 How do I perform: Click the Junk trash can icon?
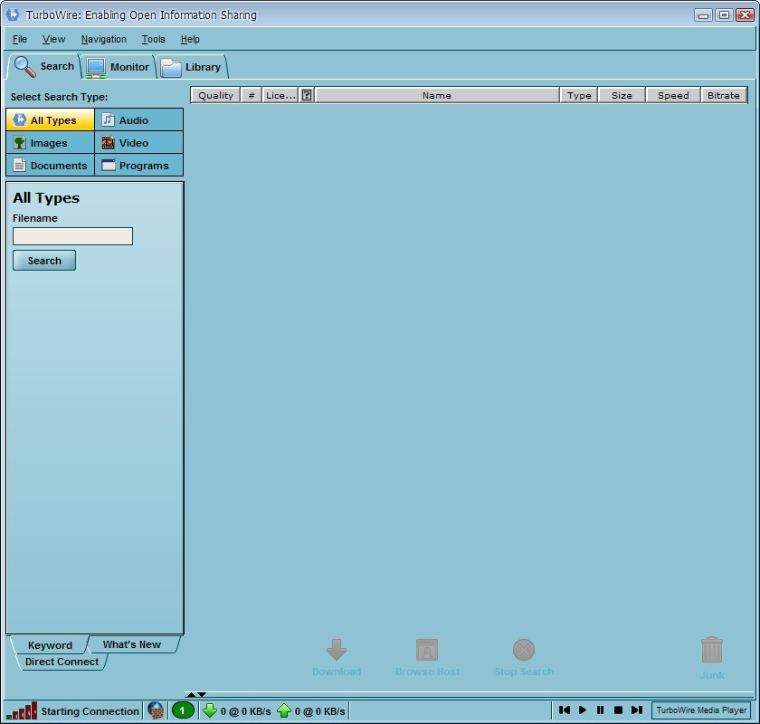pos(712,650)
